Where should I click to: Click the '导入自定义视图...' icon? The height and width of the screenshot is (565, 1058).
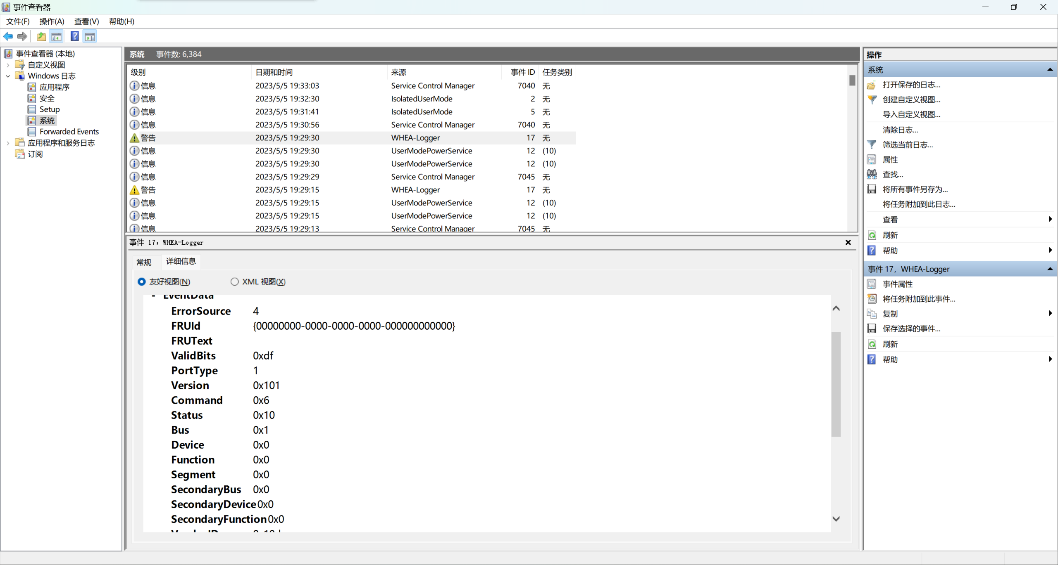(x=910, y=114)
